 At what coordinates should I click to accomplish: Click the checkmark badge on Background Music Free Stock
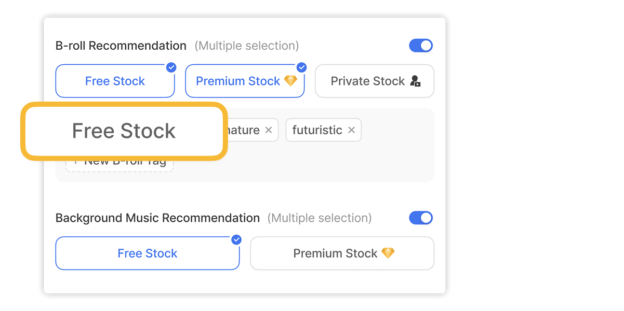pos(236,239)
